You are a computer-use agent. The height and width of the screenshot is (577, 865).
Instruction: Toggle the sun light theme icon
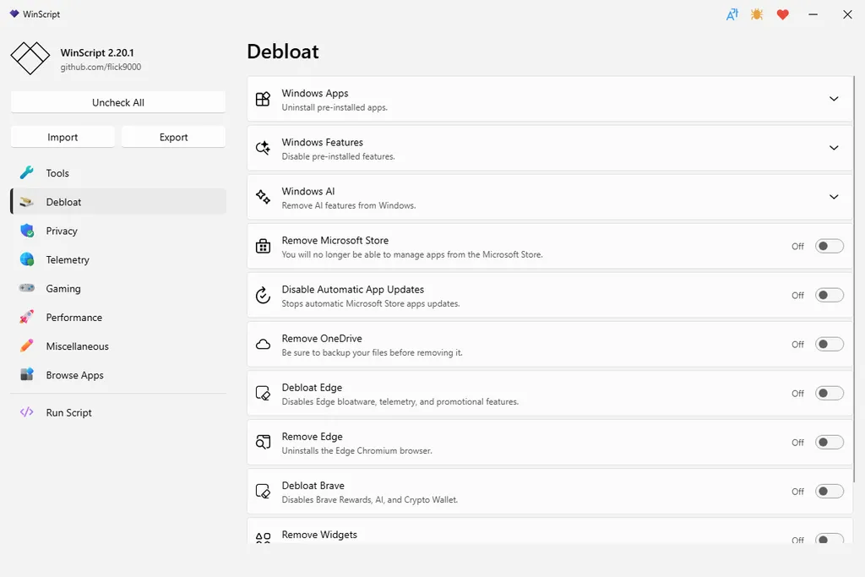(757, 14)
